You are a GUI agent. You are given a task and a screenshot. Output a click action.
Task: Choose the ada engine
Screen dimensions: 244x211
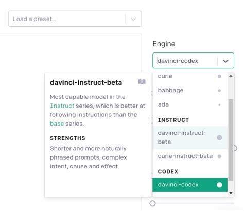[x=190, y=104]
